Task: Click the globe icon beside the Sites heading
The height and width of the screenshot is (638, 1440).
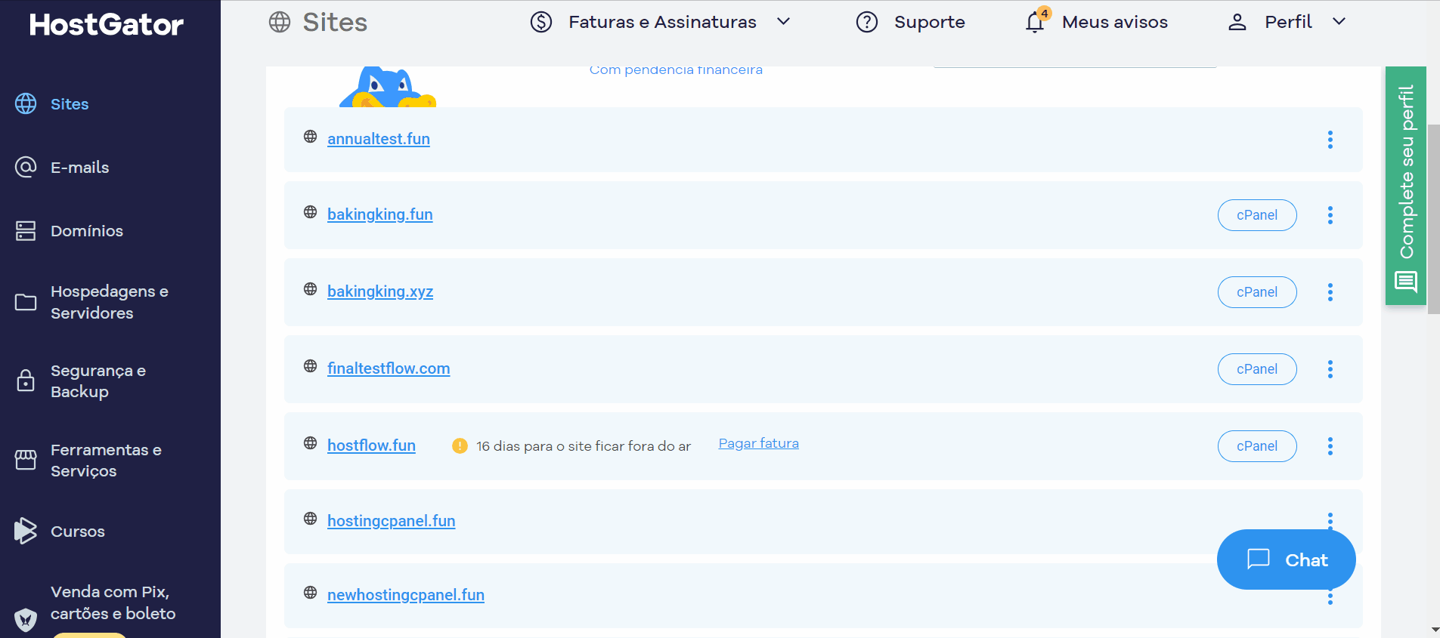Action: (280, 22)
